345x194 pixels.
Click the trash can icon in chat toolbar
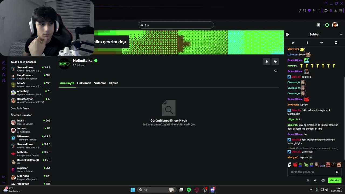pyautogui.click(x=308, y=43)
